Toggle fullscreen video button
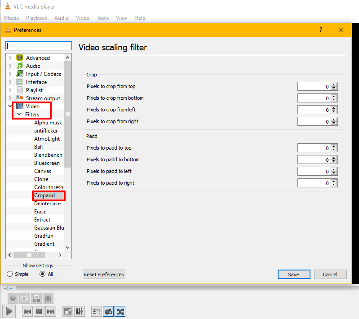The width and height of the screenshot is (359, 319). click(68, 311)
